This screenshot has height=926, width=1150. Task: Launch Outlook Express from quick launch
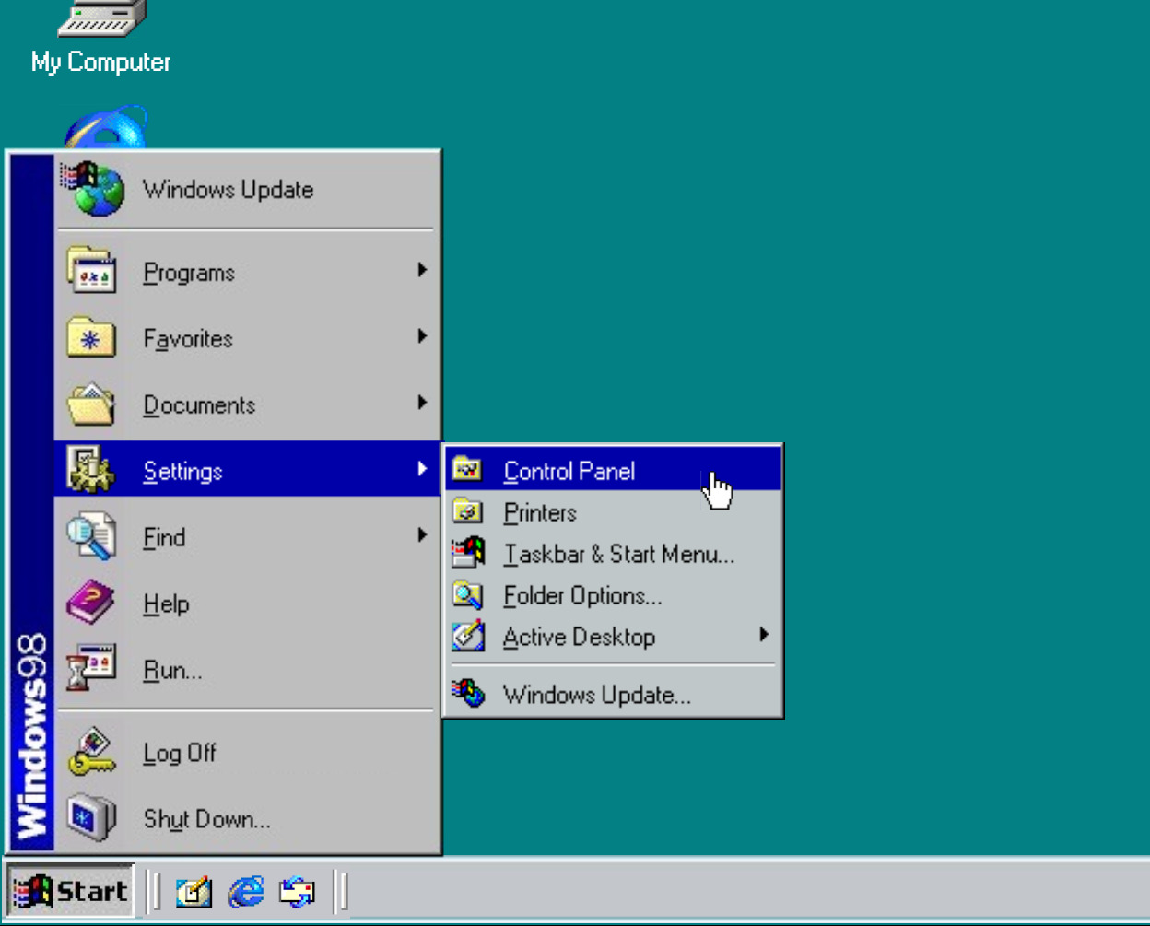[x=298, y=892]
